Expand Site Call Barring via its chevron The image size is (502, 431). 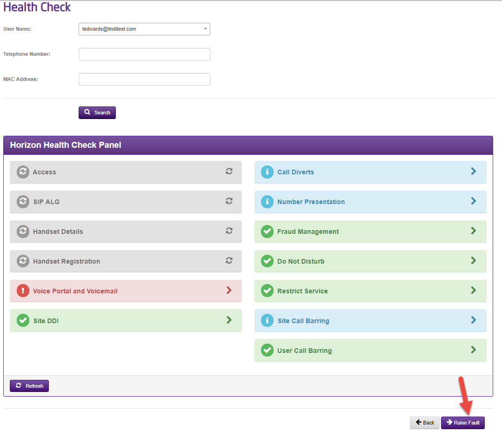tap(474, 320)
